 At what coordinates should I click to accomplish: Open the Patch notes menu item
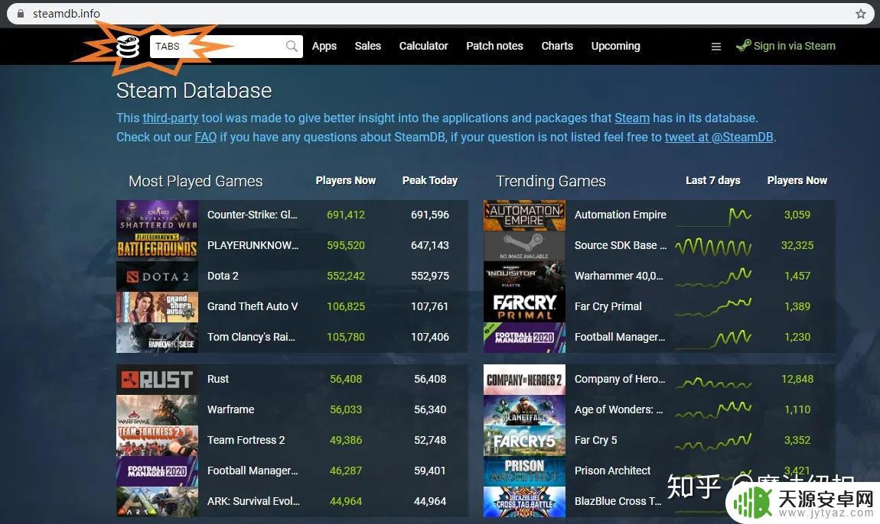[494, 46]
